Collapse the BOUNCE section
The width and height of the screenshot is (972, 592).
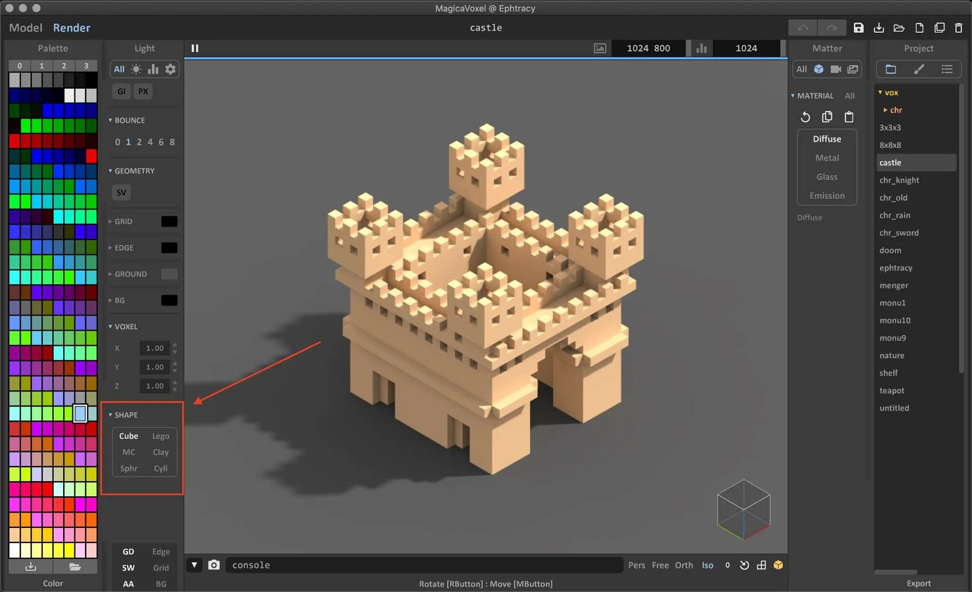pos(129,120)
